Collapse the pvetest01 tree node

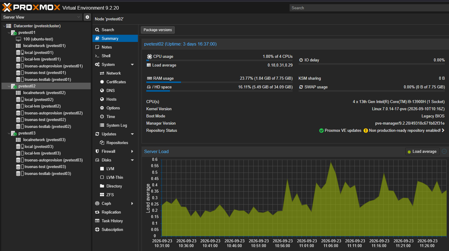click(9, 33)
